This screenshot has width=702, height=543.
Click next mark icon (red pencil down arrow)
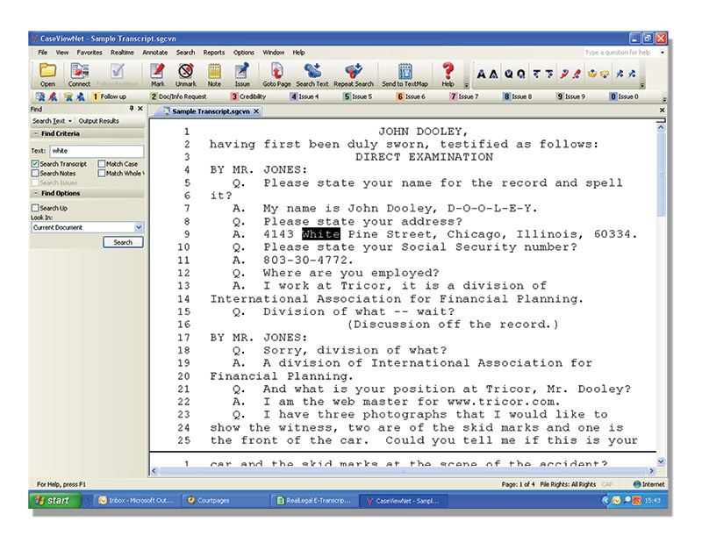coord(577,74)
